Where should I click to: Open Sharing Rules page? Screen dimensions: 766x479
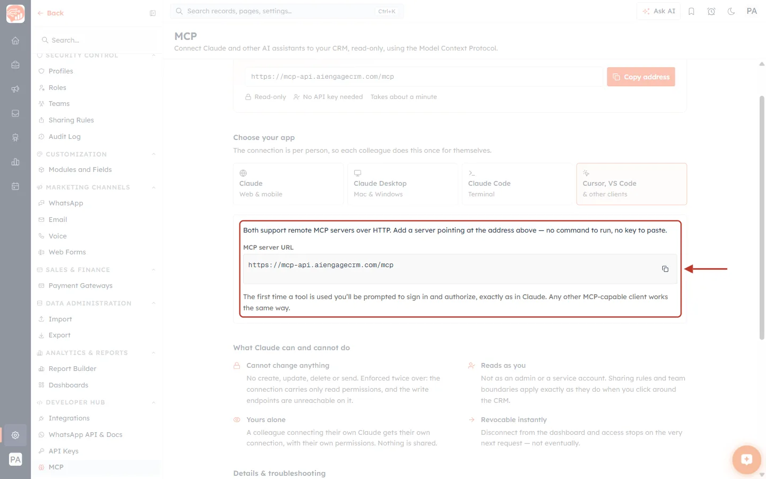click(97, 120)
